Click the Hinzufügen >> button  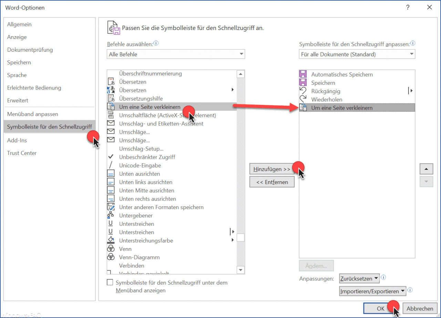tap(272, 169)
